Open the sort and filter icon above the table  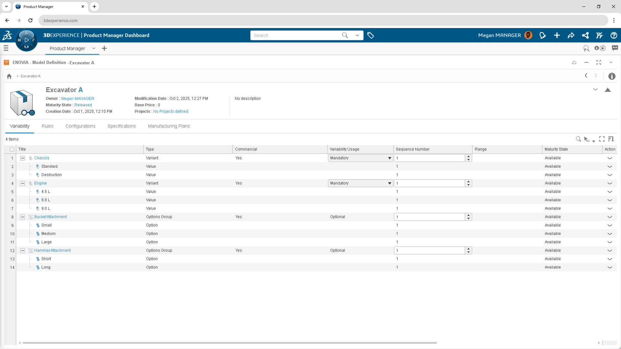612,139
